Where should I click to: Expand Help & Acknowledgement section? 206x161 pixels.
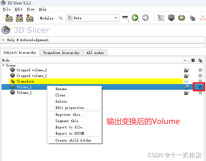103,40
